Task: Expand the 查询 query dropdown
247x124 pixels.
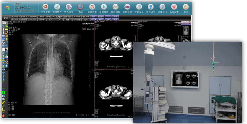Action: coord(6,18)
